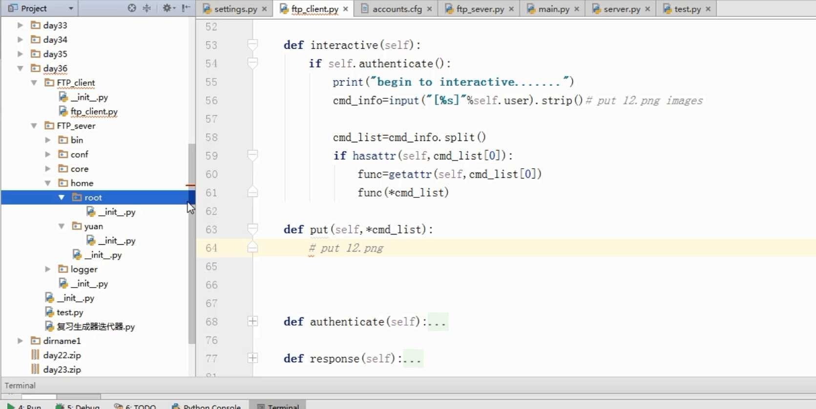Expand the day33 folder

click(x=20, y=25)
